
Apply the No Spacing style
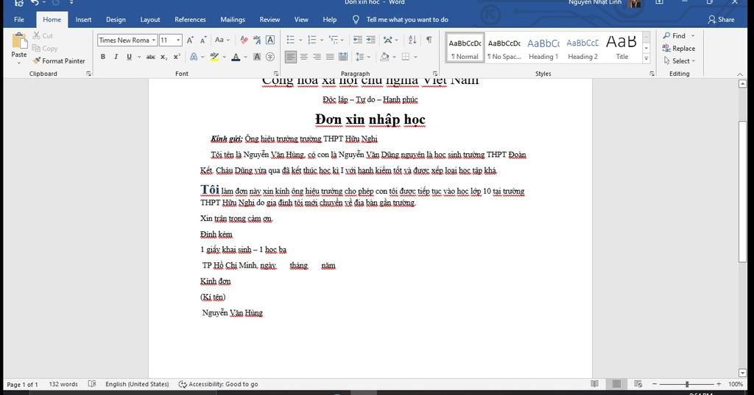coord(504,48)
